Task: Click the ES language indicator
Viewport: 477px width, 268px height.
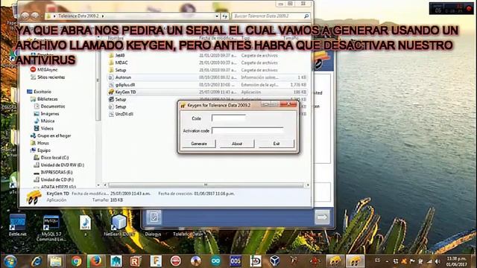Action: (378, 261)
